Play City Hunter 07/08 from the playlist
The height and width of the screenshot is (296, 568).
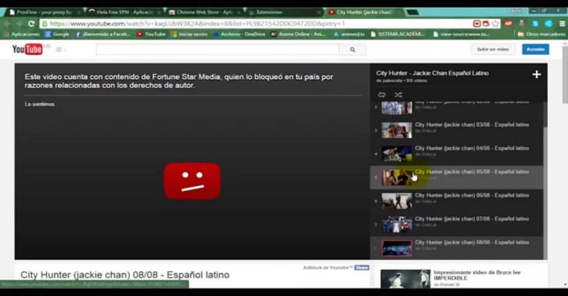457,224
